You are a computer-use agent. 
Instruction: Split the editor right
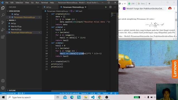[x=110, y=7]
